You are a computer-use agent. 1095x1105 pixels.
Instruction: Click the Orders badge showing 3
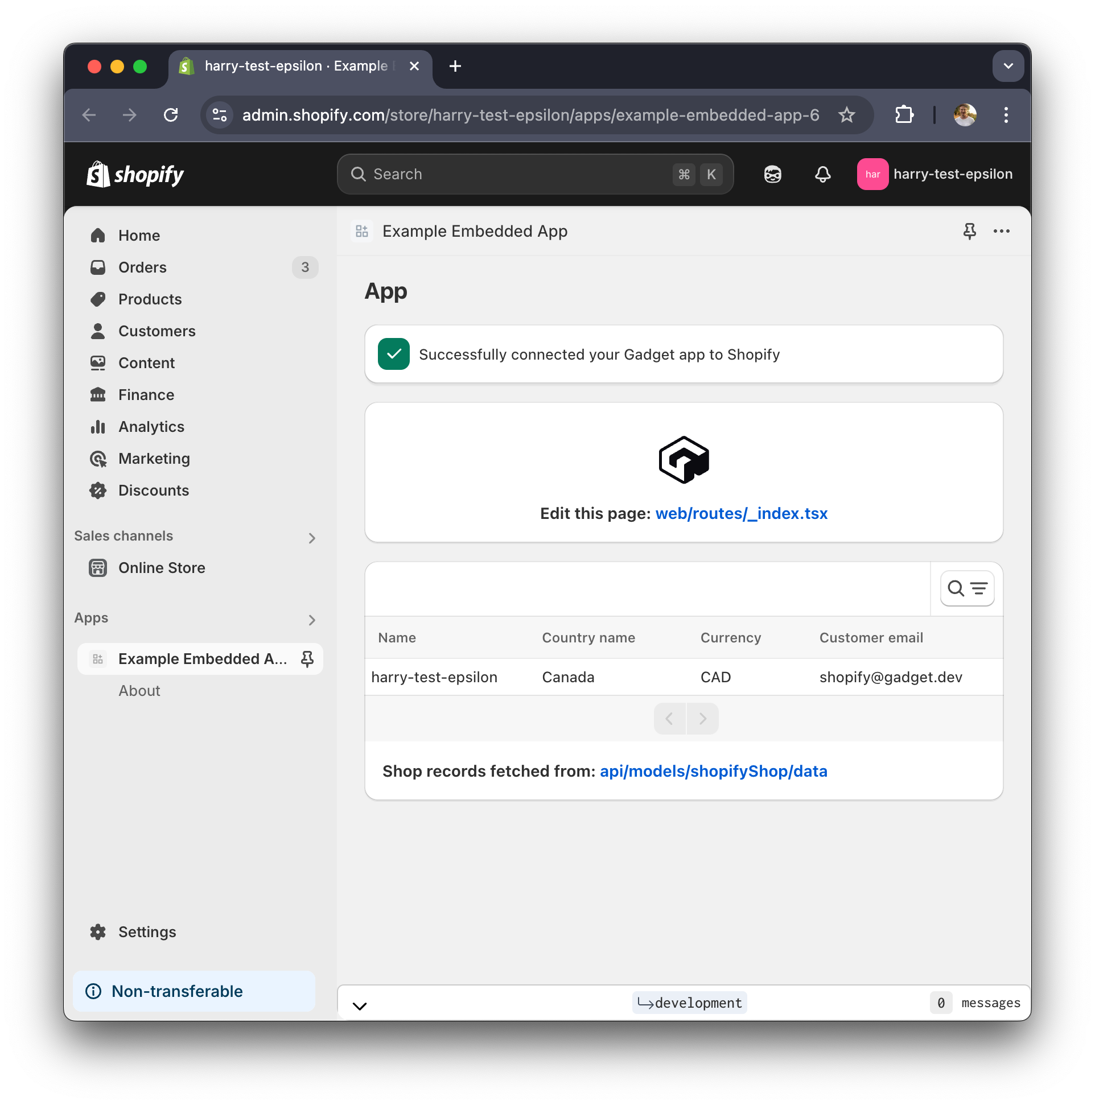[305, 267]
